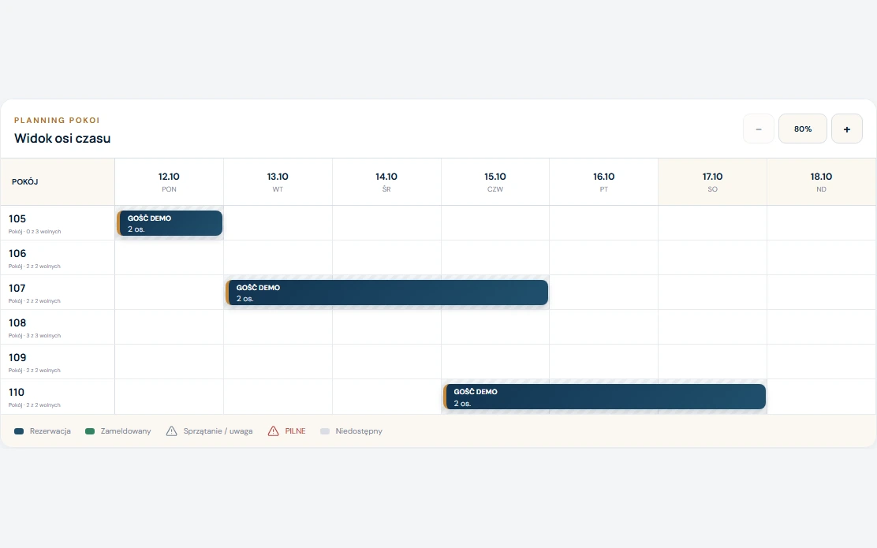Zoom in with the plus button
The image size is (877, 548).
click(x=847, y=129)
